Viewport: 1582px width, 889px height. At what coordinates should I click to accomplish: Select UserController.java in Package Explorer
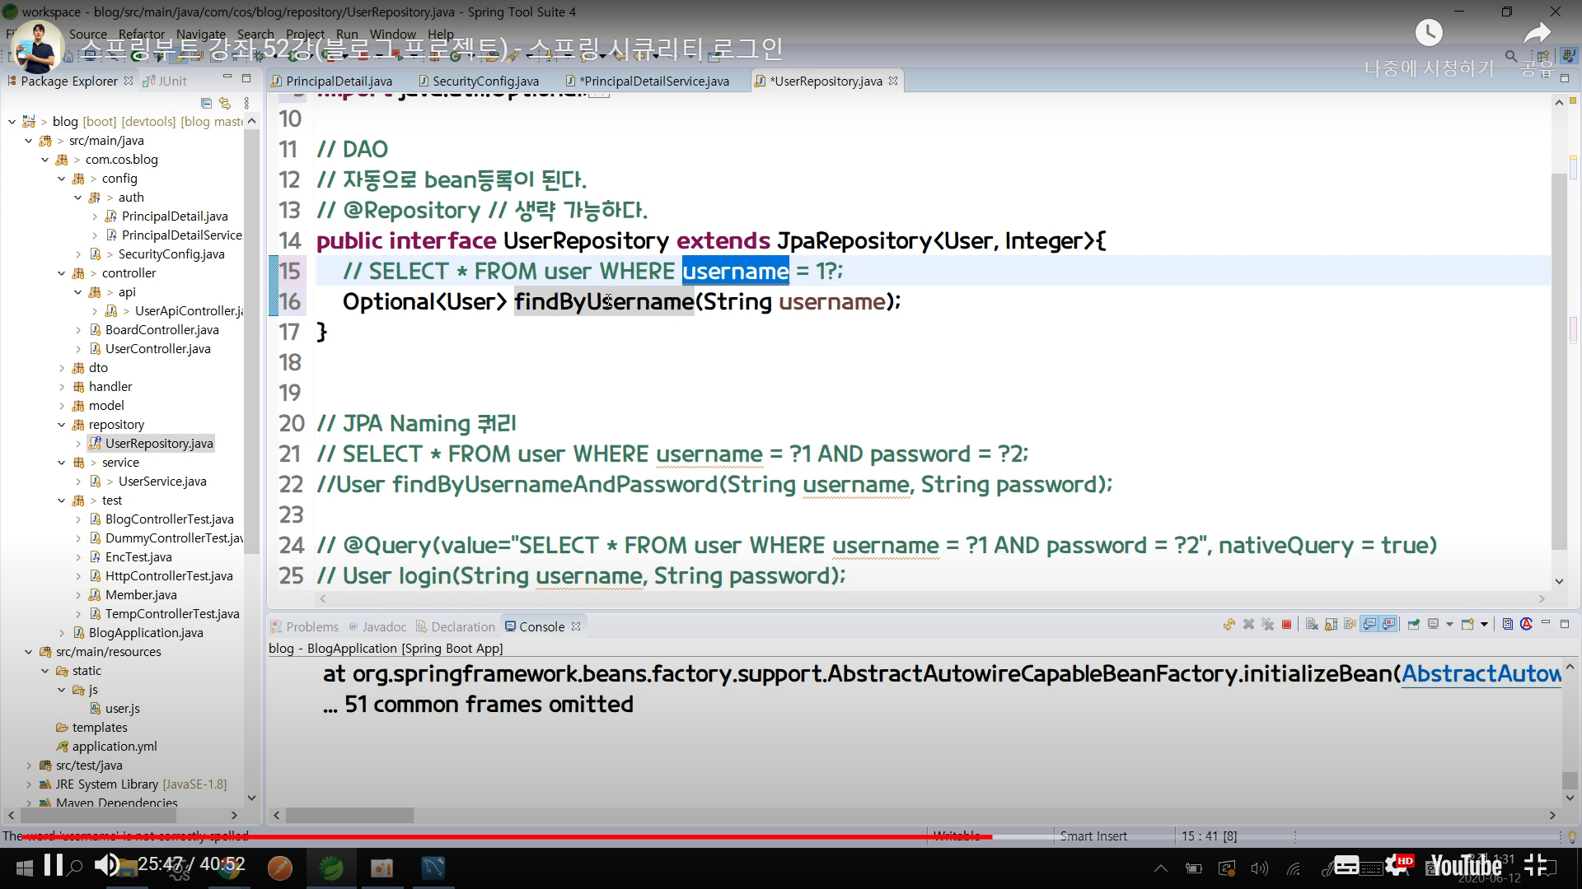157,349
